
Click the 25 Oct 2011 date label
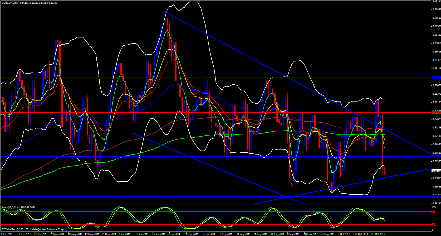378,234
